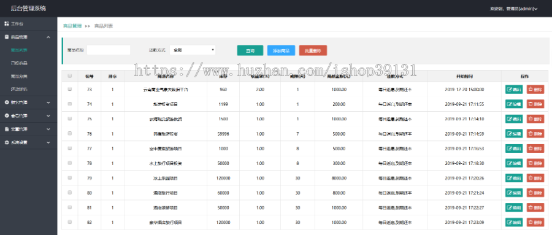Screen dimensions: 552x235
Task: Check the checkbox for product 79
Action: pyautogui.click(x=70, y=178)
